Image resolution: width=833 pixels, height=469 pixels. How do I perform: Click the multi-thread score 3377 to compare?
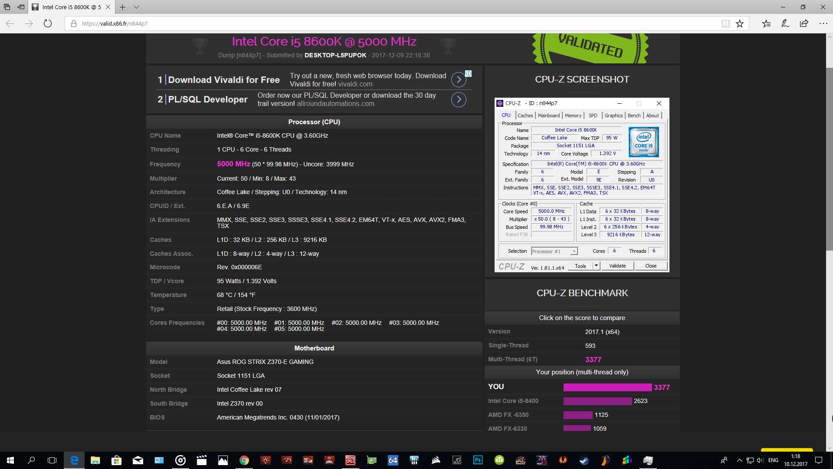(x=593, y=360)
